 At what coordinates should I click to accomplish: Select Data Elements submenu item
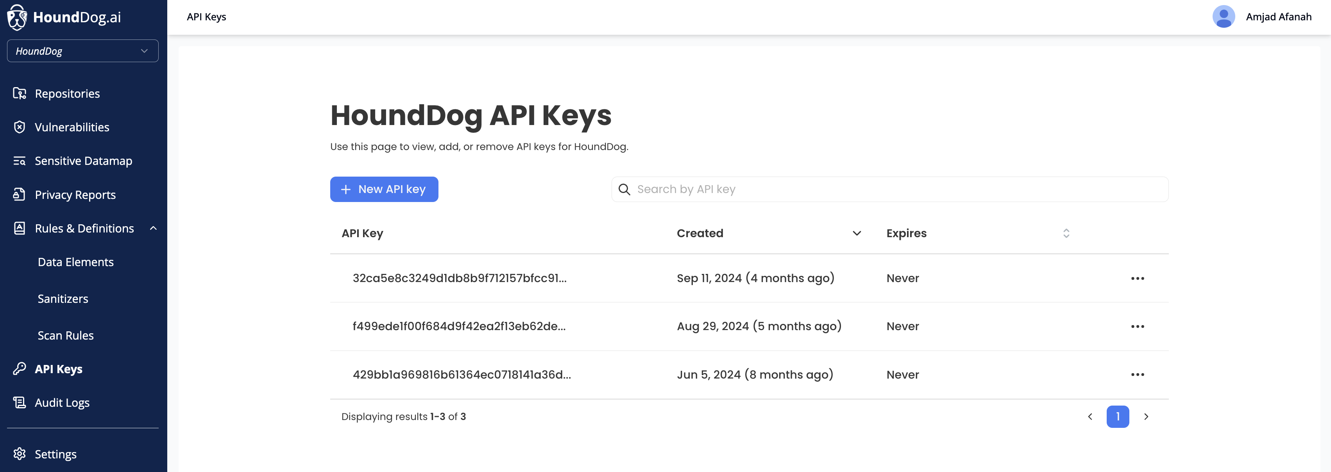pyautogui.click(x=75, y=262)
